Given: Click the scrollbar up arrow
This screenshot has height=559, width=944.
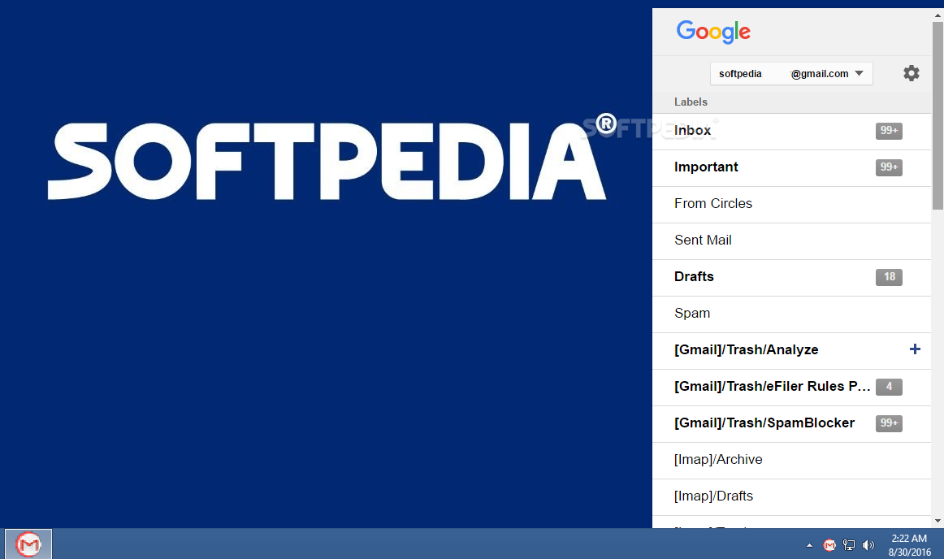Looking at the screenshot, I should [938, 15].
